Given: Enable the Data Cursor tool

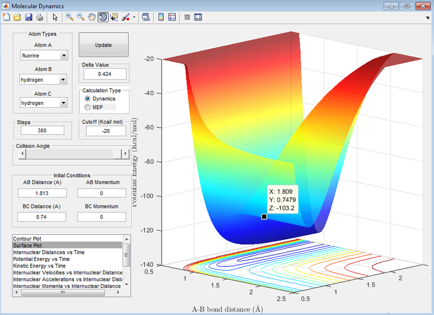Looking at the screenshot, I should coord(114,17).
